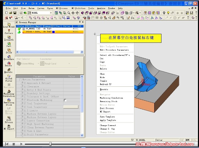Screen dimensions: 199x148
Task: Click the video stop button
Action: (14, 144)
